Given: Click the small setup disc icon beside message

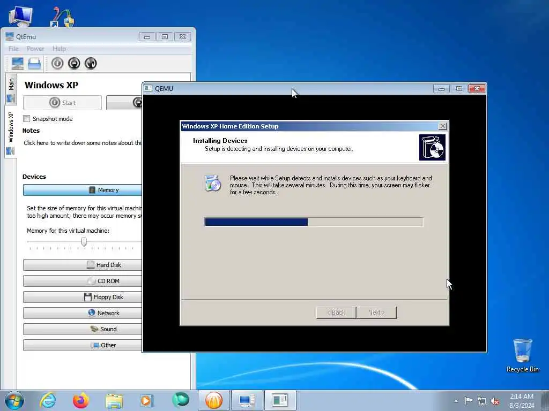Looking at the screenshot, I should (x=213, y=183).
